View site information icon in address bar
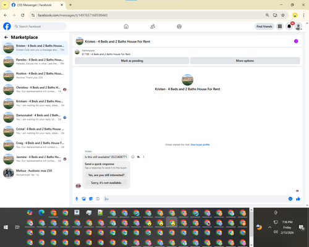The image size is (309, 247). coord(33,15)
